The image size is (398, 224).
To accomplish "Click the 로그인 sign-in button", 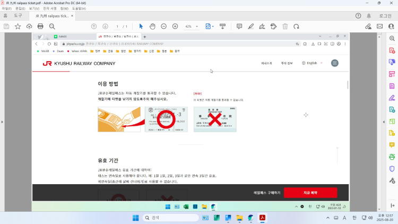I will pos(385,16).
